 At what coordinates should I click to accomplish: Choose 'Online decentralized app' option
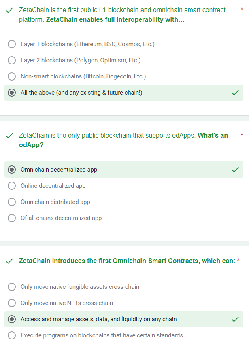12,186
